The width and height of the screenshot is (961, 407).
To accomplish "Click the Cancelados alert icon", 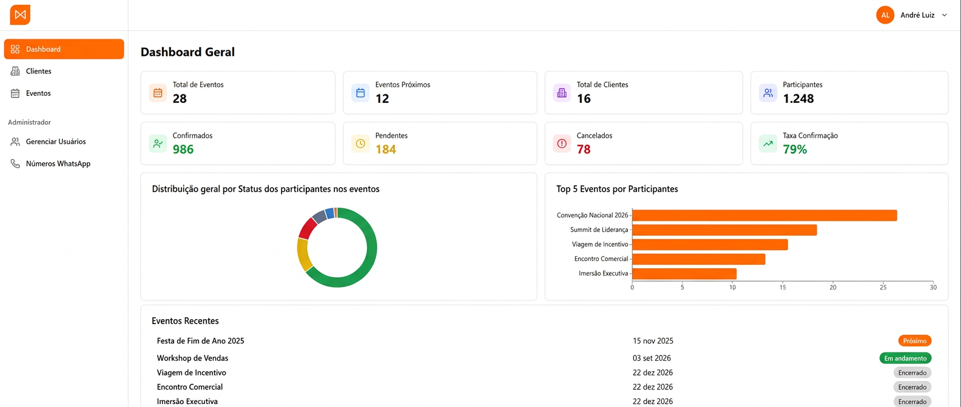I will 562,144.
